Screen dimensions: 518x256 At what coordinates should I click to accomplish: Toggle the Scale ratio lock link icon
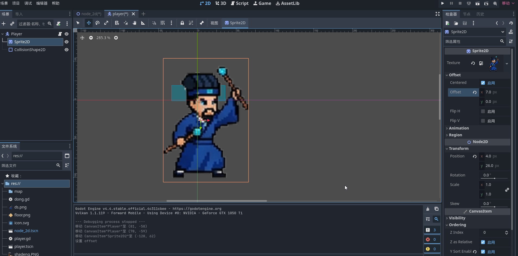click(507, 189)
